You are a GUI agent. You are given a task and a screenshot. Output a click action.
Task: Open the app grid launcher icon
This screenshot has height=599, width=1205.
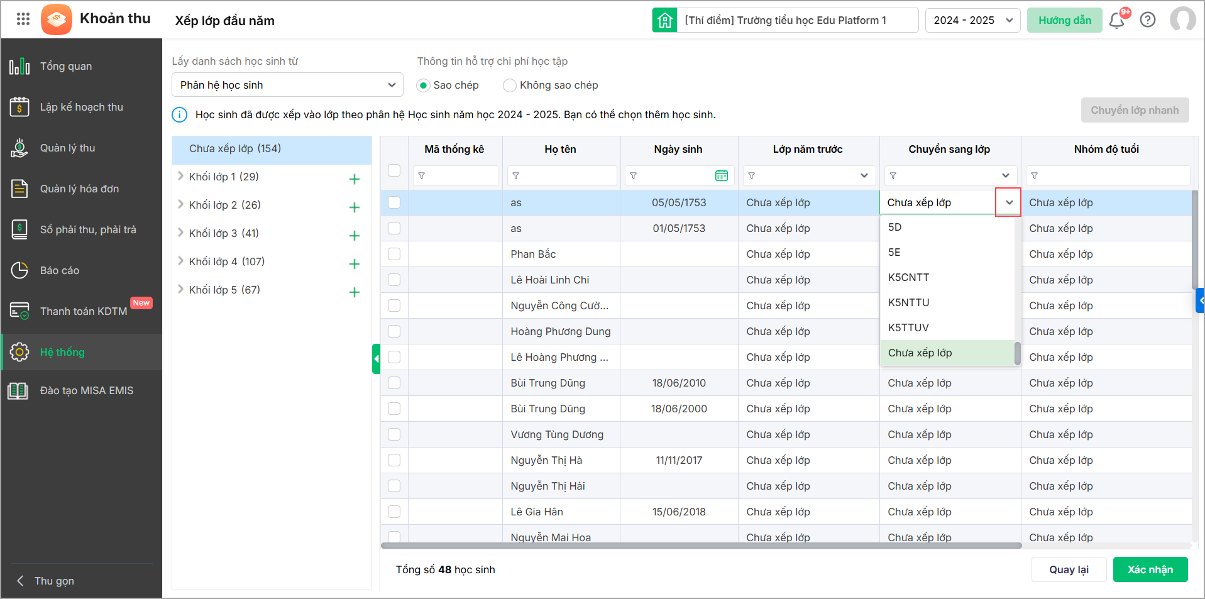point(23,19)
